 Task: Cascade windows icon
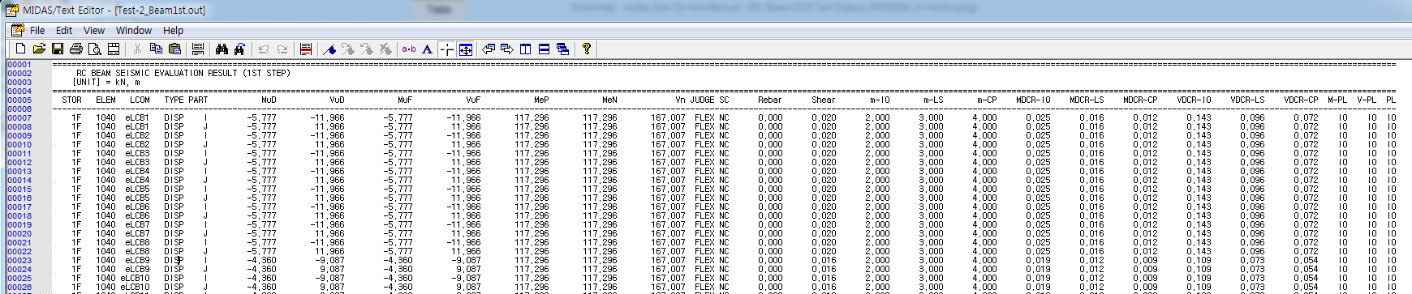pos(563,49)
